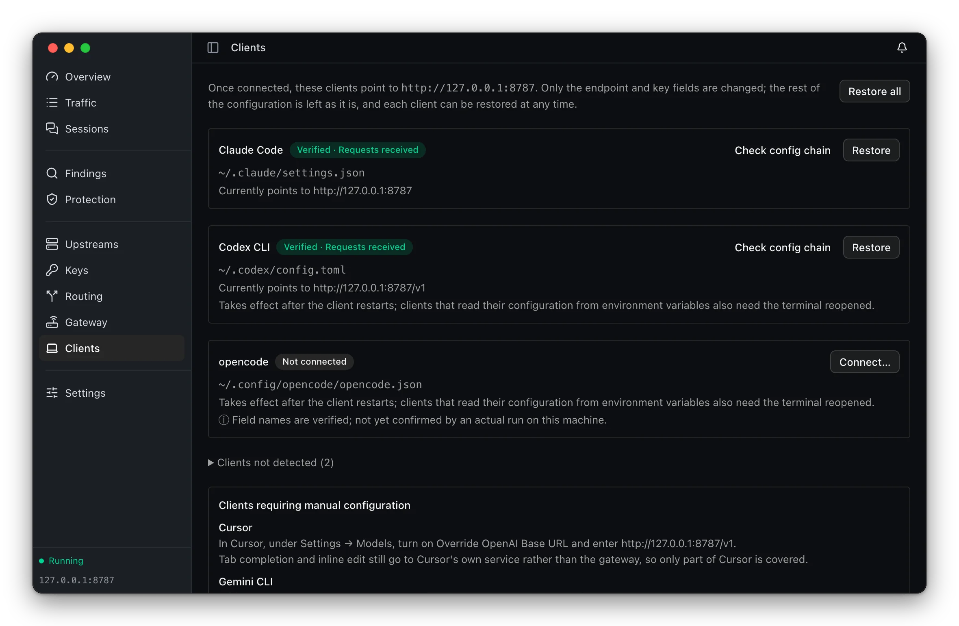Open Sessions from the sidebar
Image resolution: width=959 pixels, height=626 pixels.
pos(112,129)
